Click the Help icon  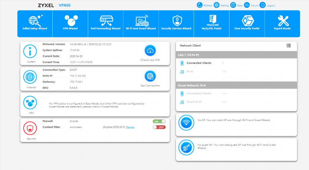pos(233,5)
